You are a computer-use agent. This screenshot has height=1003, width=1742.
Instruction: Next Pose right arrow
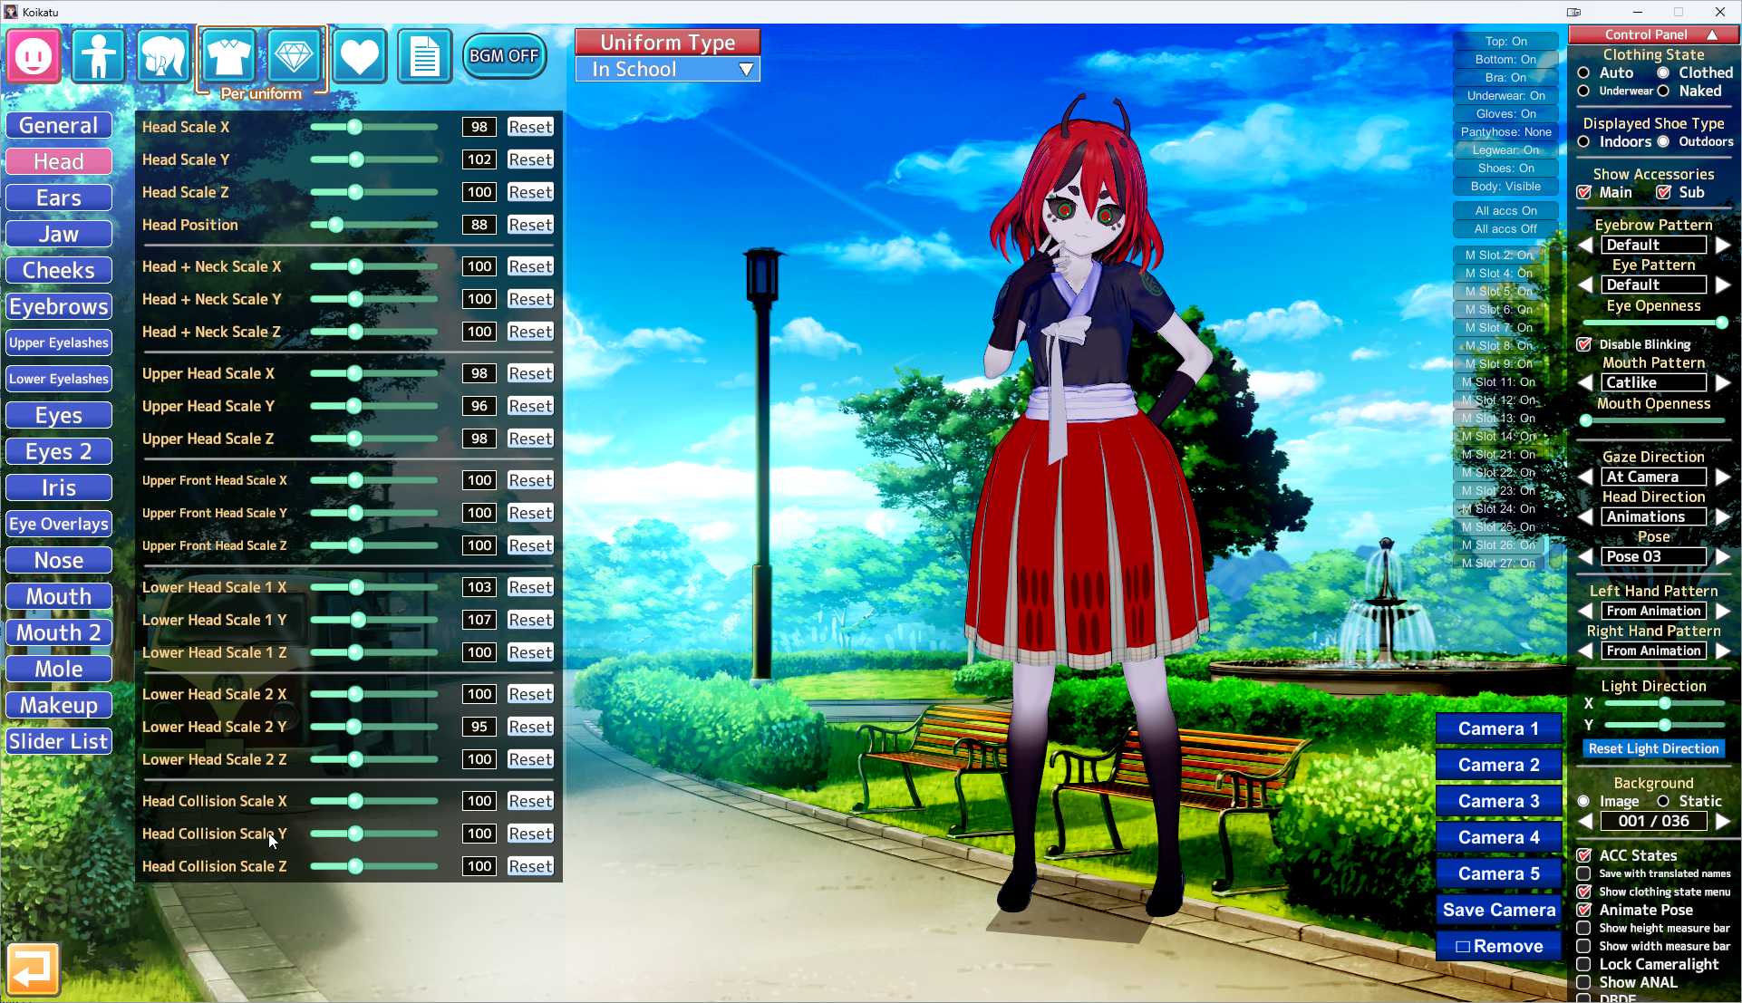coord(1723,556)
